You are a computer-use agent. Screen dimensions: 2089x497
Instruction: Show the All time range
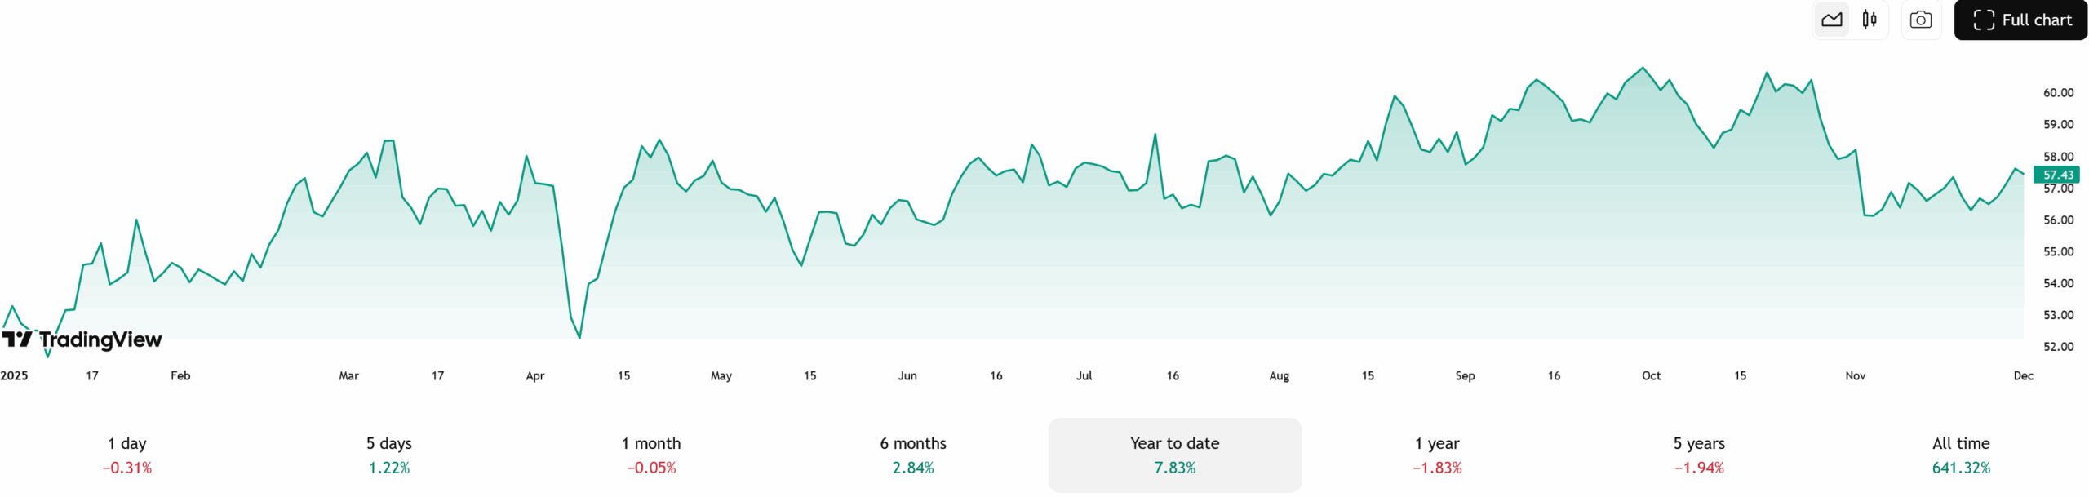(x=1961, y=455)
